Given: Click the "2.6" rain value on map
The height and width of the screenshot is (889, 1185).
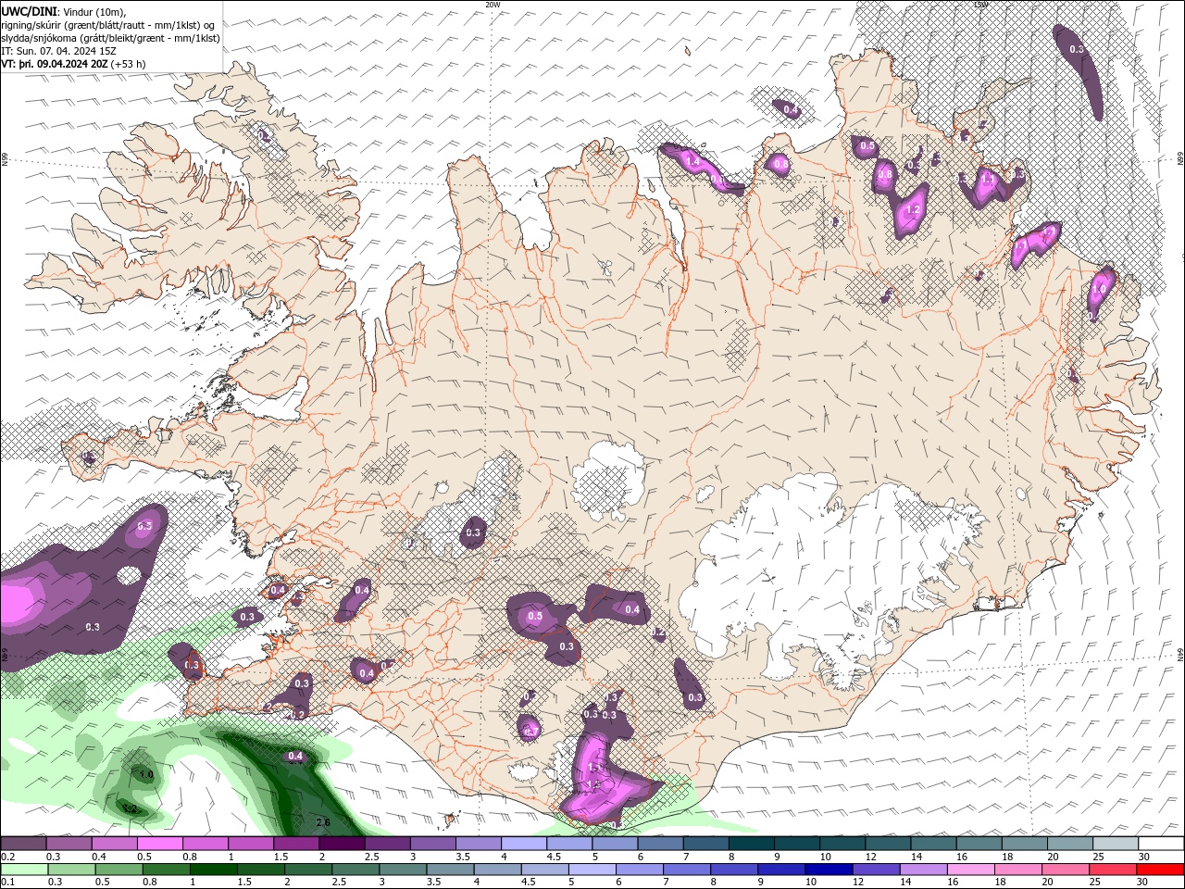Looking at the screenshot, I should click(x=323, y=822).
